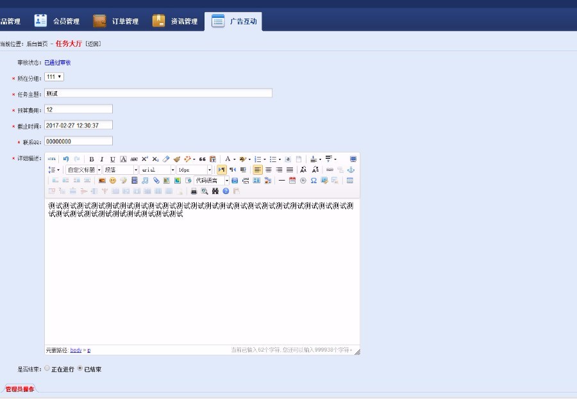Click the 预算费用 input field
Viewport: 577px width, 399px height.
[x=78, y=110]
